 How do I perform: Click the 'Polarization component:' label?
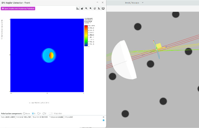point(11,113)
